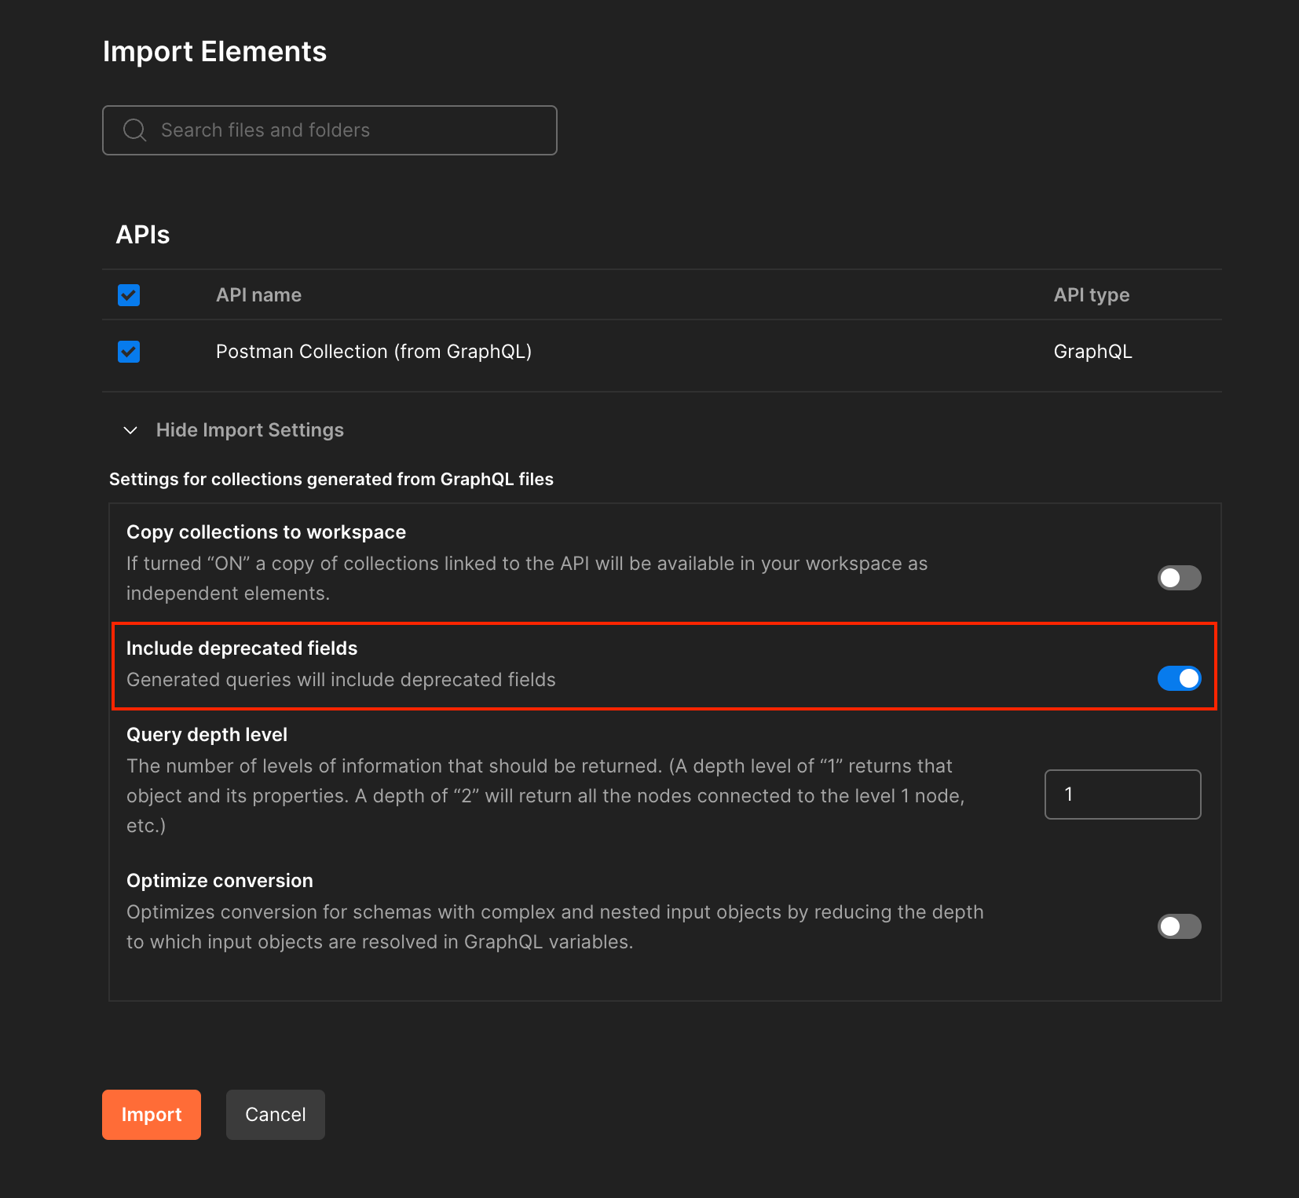Uncheck the Postman Collection (from GraphQL) checkbox

click(x=129, y=352)
